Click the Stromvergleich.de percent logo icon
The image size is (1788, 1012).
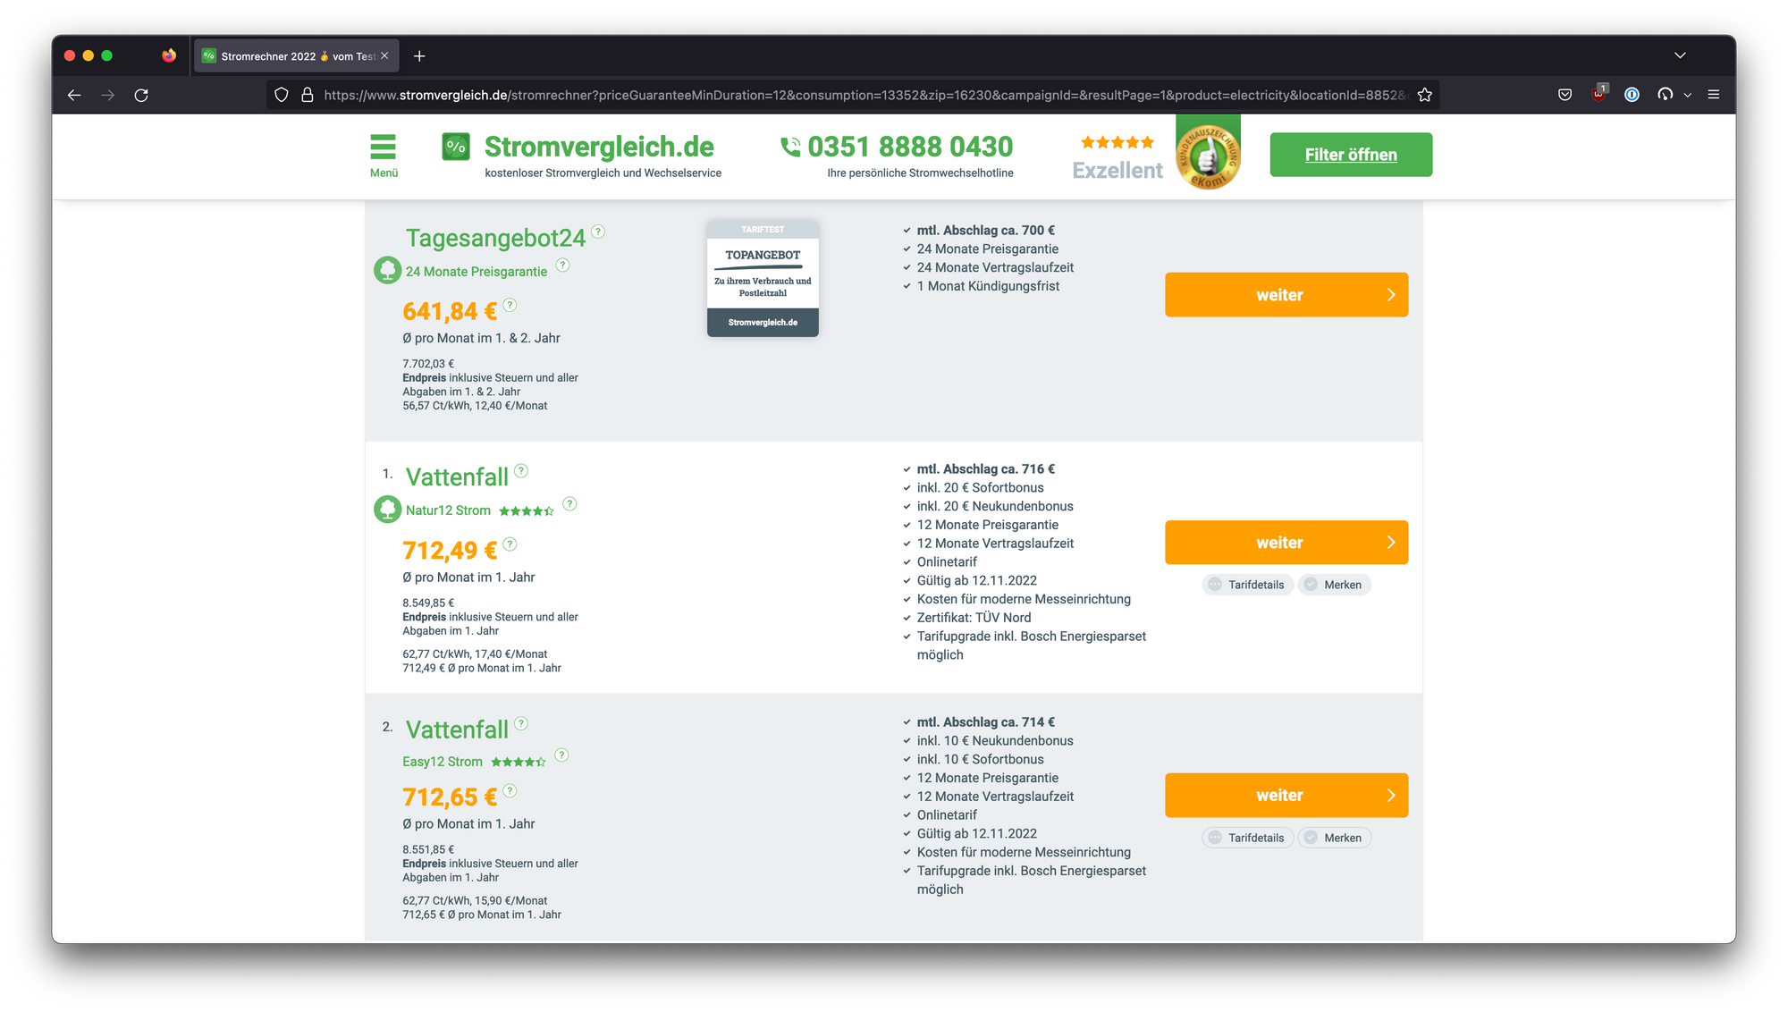click(x=456, y=147)
